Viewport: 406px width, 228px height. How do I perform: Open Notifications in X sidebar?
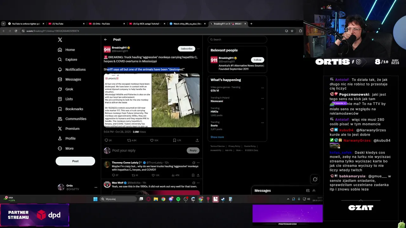pyautogui.click(x=72, y=69)
